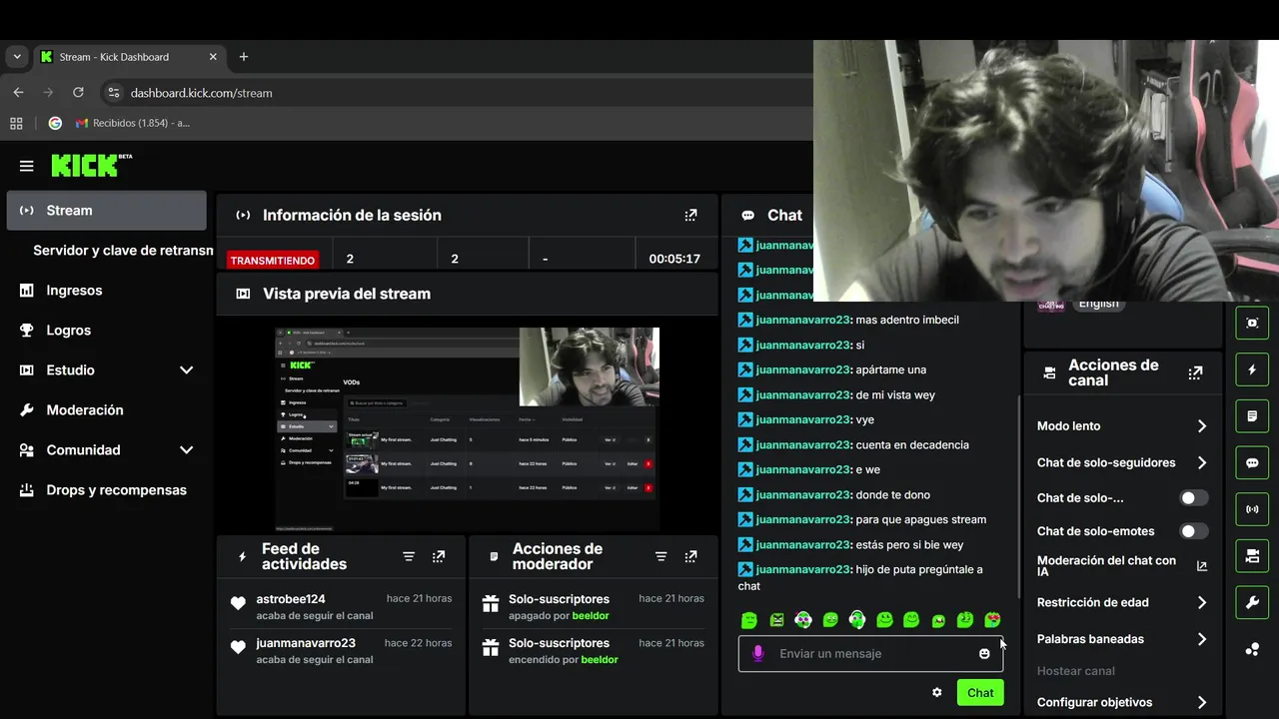Click juanmanavarro23 in the activity feed
The image size is (1279, 719).
tap(306, 643)
